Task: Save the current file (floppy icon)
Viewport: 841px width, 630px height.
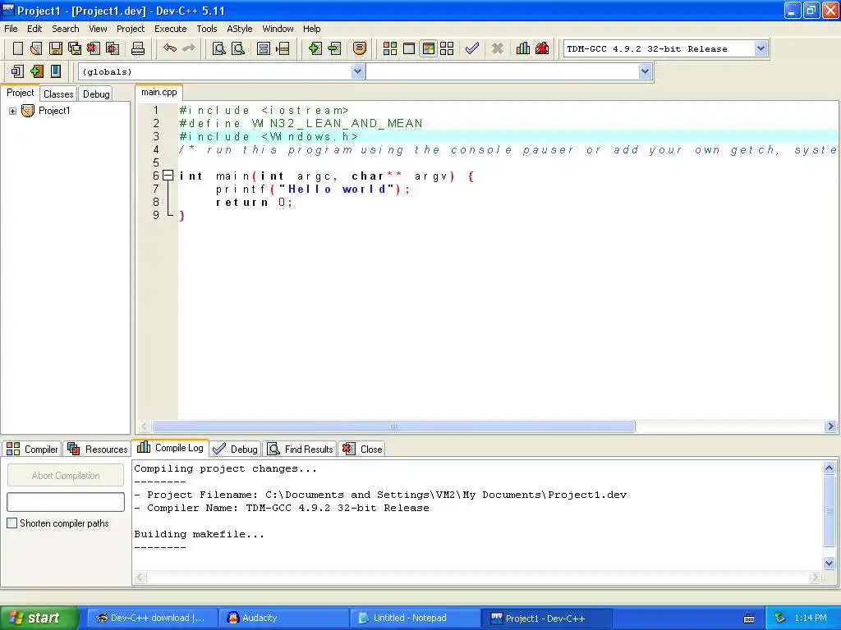Action: pyautogui.click(x=55, y=48)
